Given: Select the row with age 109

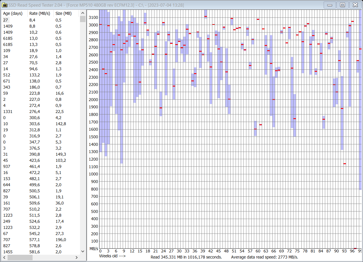Looking at the screenshot, I should coord(40,51).
